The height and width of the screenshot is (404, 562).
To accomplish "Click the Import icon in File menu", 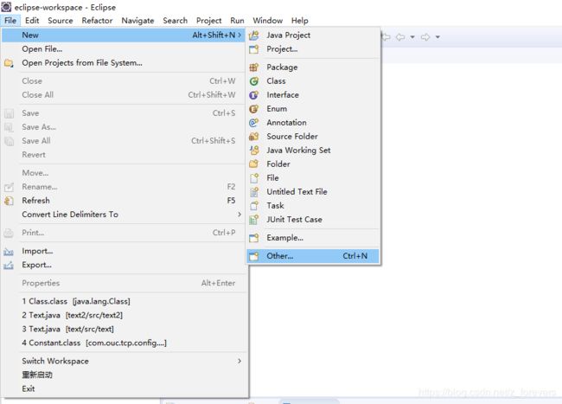I will pos(9,251).
